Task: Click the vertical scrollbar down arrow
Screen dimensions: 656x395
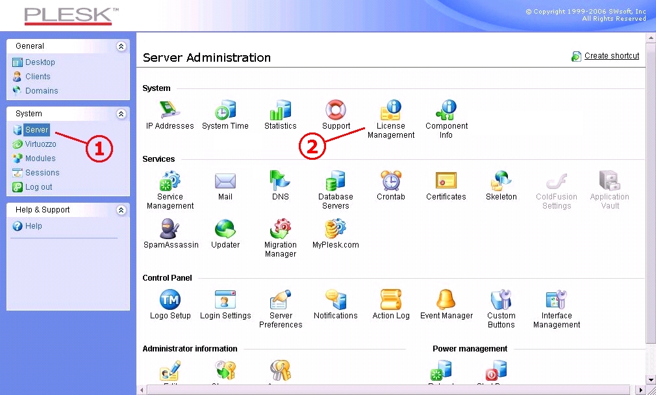Action: coord(651,379)
